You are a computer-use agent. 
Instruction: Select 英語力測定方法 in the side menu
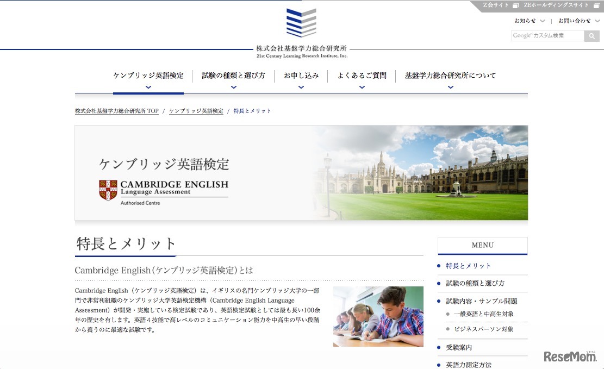(x=469, y=365)
